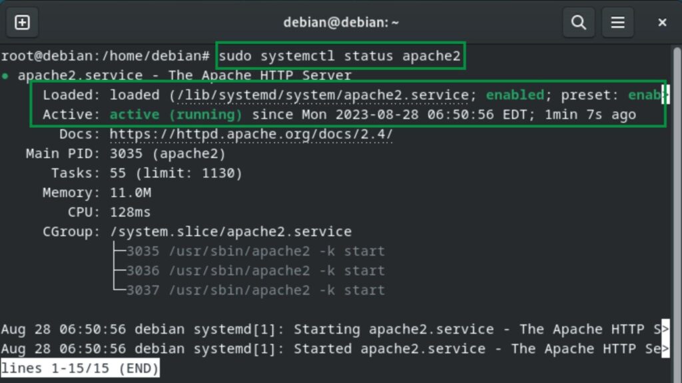Click the prompt root@debian:/home/debian#
This screenshot has width=682, height=383.
[x=105, y=56]
